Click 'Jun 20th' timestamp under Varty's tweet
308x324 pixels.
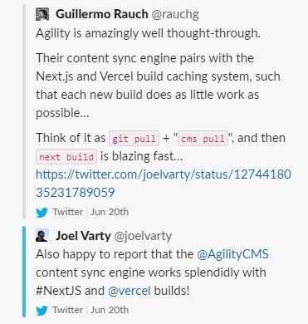point(110,310)
